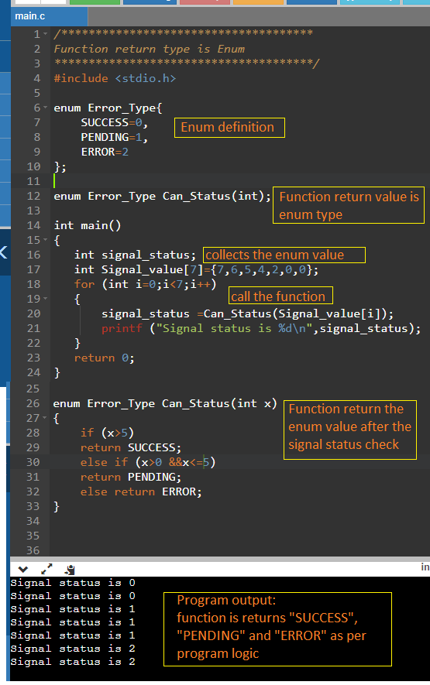Screen dimensions: 430x685
Task: Click on 'PENDING=1,' in the enum
Action: [x=115, y=137]
